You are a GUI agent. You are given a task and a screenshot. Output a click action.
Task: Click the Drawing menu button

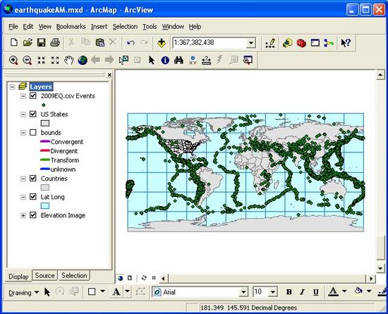click(x=23, y=293)
